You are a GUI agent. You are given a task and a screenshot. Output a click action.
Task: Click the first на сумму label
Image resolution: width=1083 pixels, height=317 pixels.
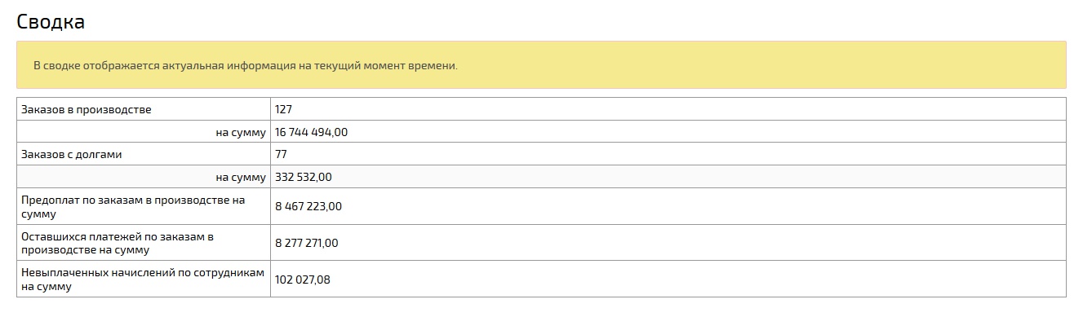click(241, 132)
